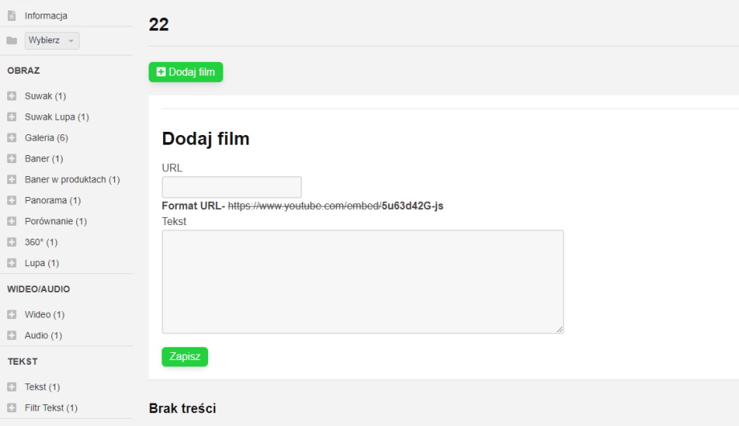Image resolution: width=739 pixels, height=426 pixels.
Task: Grab the Tekst textarea resize handle
Action: tap(560, 330)
